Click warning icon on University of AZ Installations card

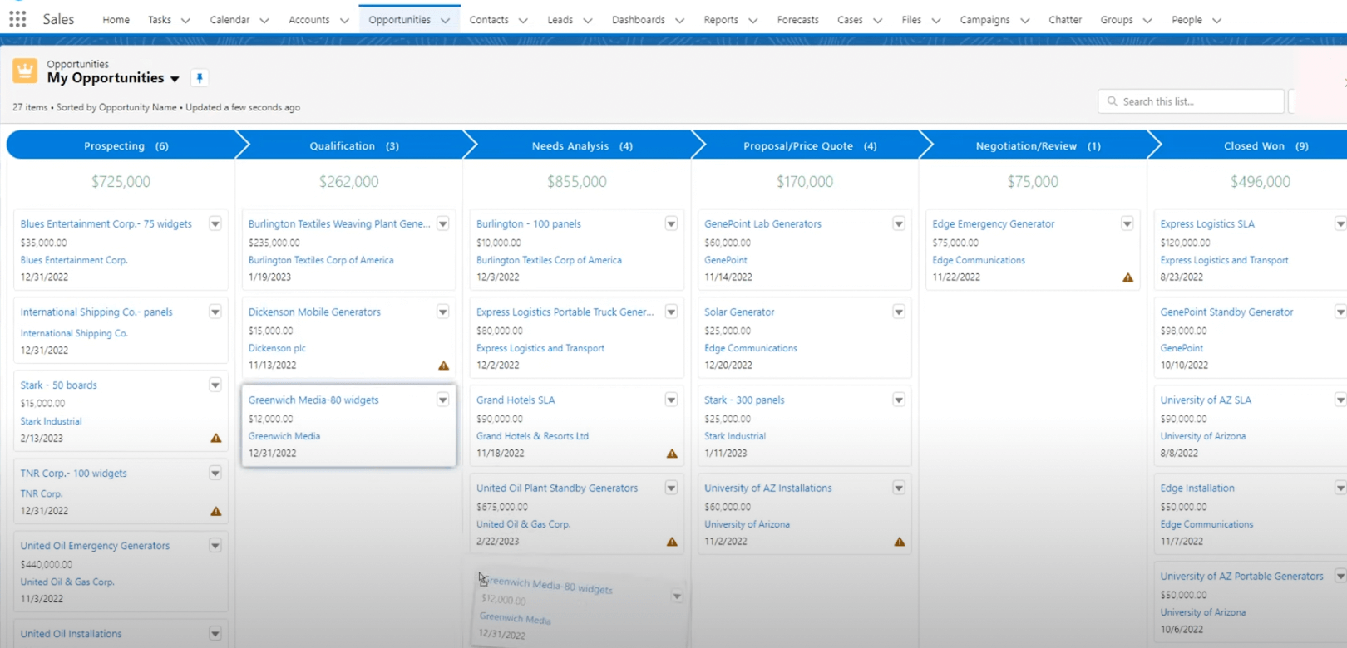900,542
